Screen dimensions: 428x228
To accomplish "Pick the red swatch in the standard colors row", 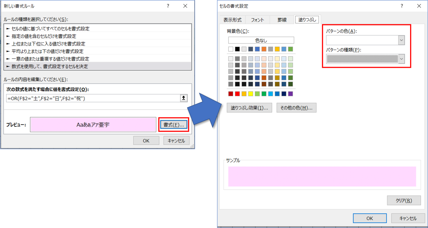I will [x=238, y=94].
